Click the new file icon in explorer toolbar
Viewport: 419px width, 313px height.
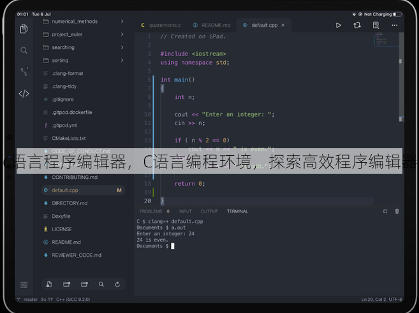point(49,284)
